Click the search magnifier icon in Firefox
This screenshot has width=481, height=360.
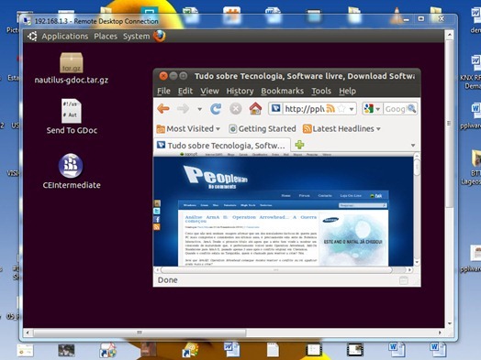pyautogui.click(x=411, y=108)
